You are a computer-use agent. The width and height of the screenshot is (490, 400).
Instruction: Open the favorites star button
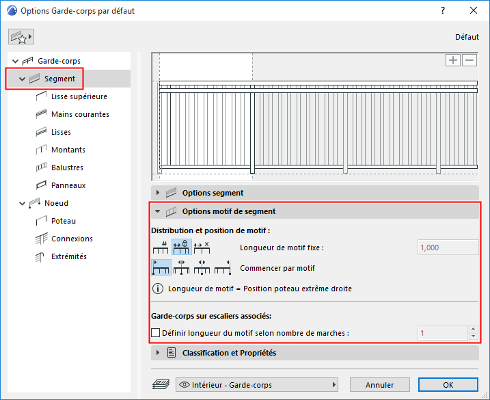[21, 37]
